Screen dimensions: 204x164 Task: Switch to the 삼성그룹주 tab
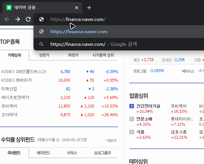tap(102, 153)
